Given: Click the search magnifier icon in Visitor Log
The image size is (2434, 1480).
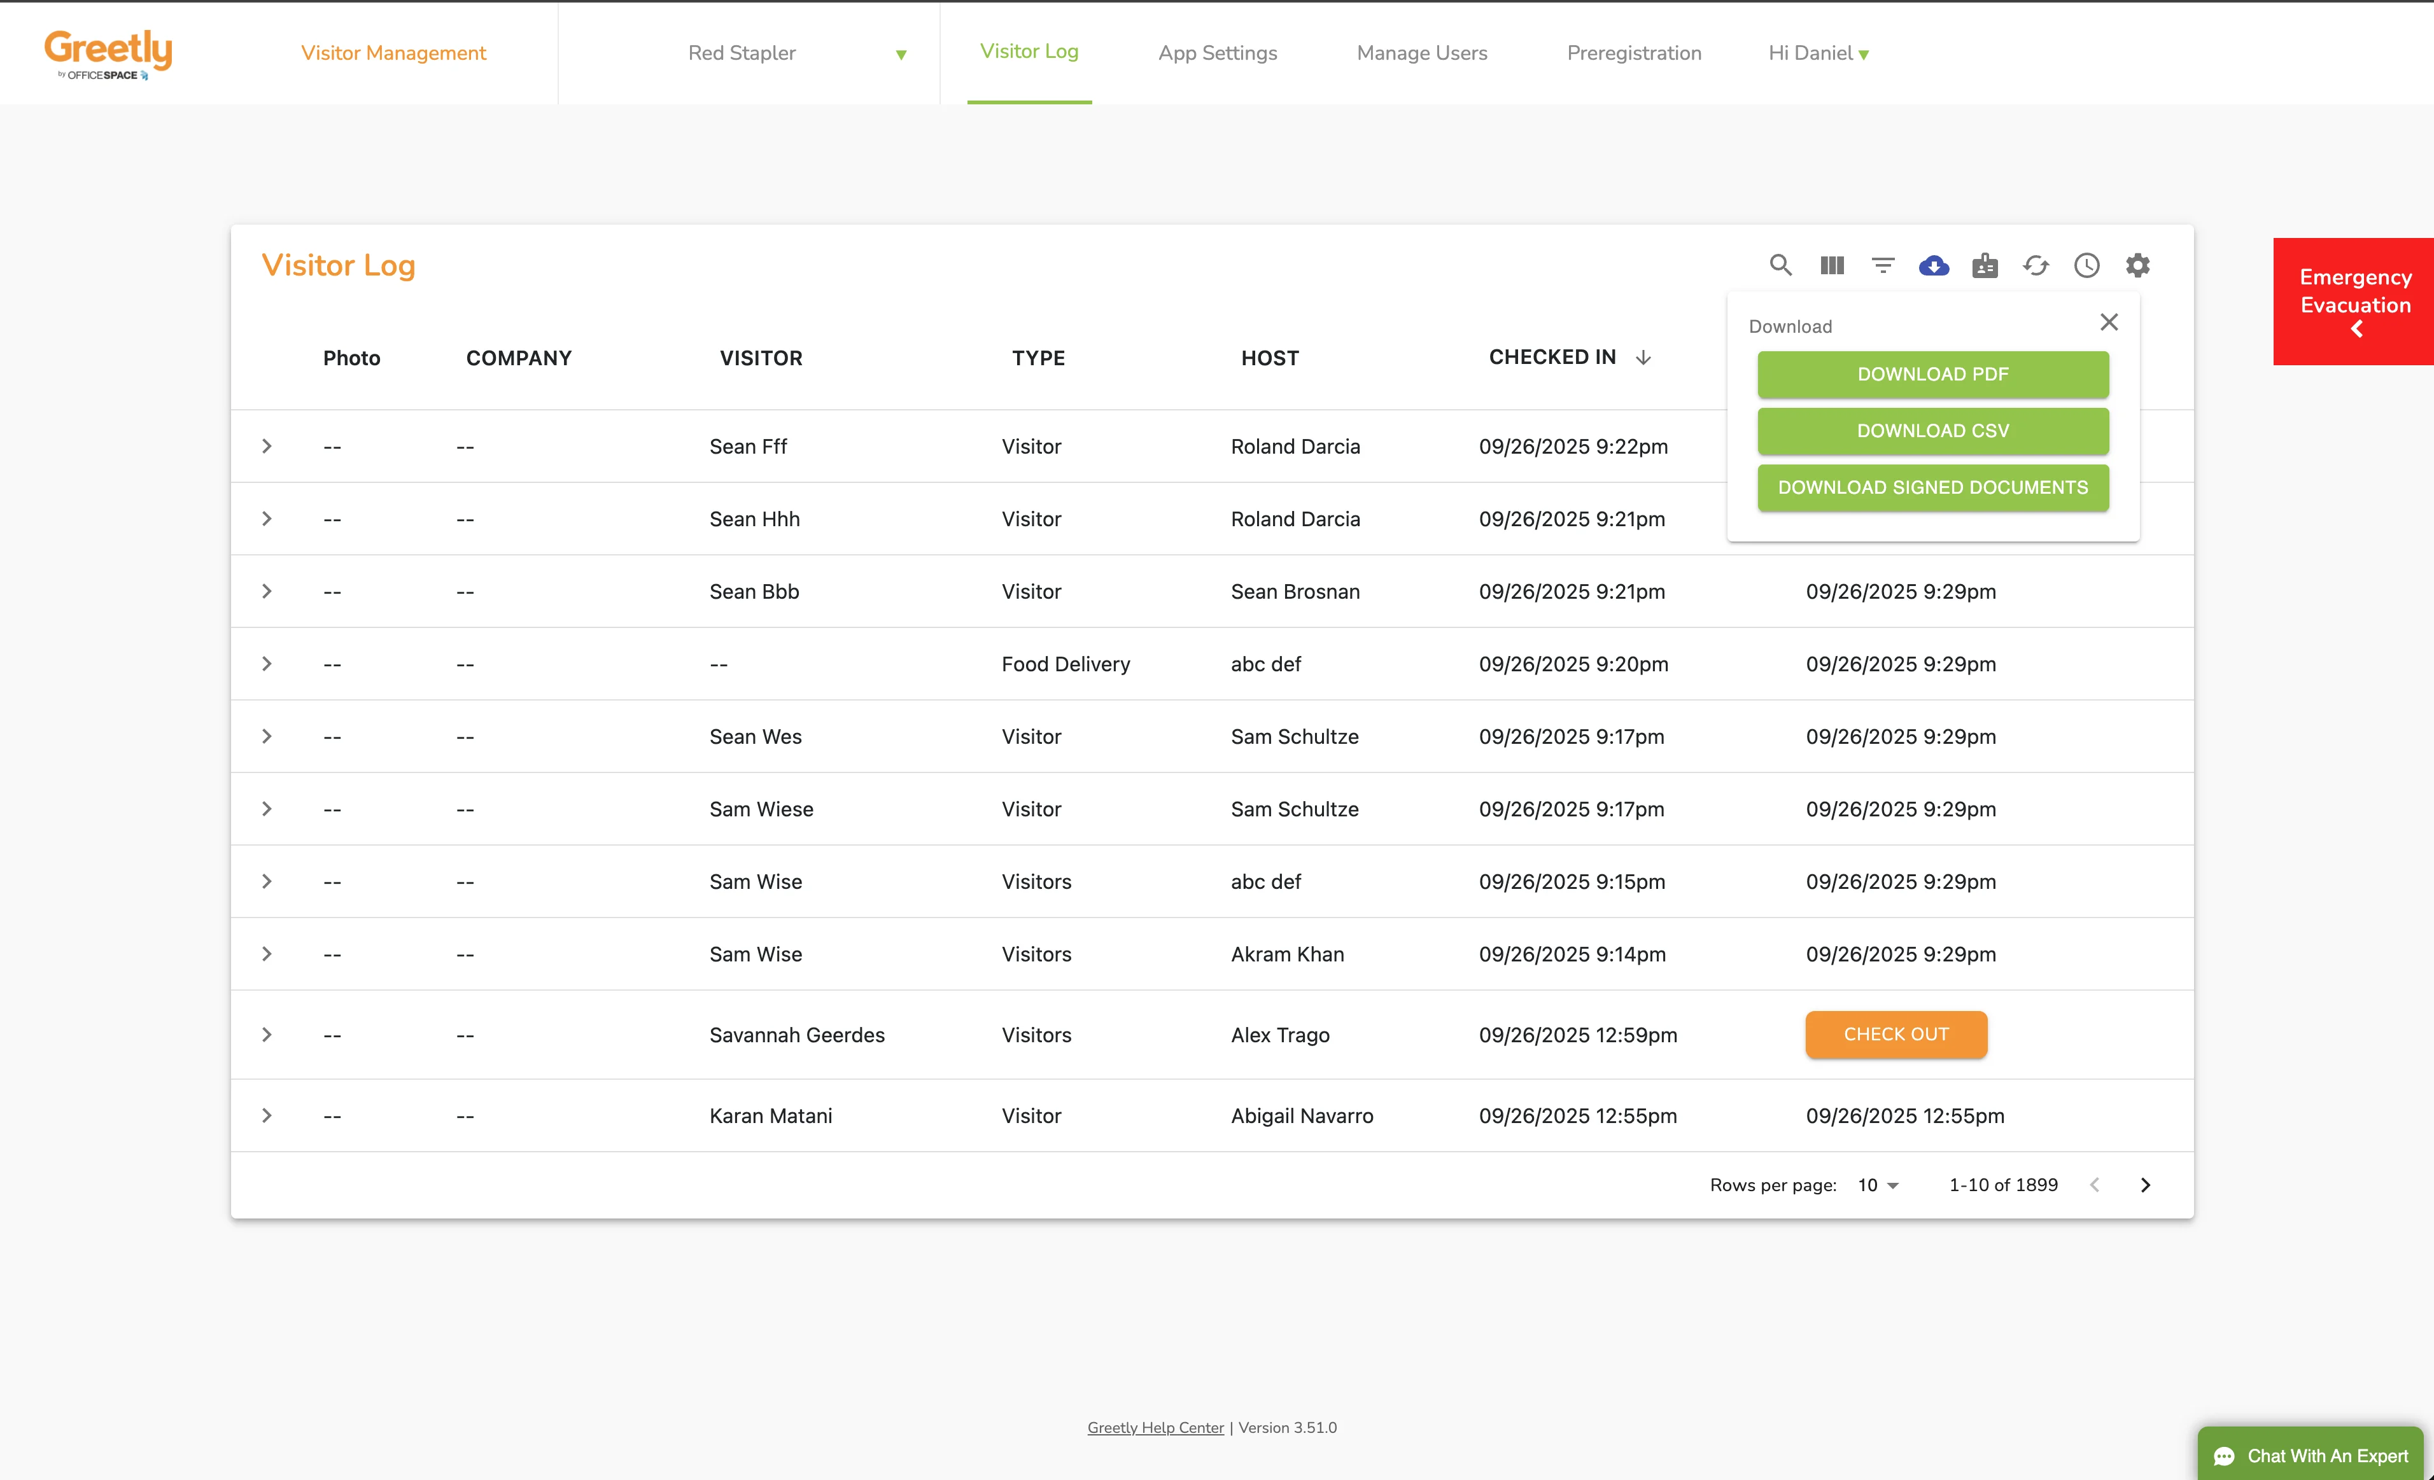Looking at the screenshot, I should pos(1780,265).
